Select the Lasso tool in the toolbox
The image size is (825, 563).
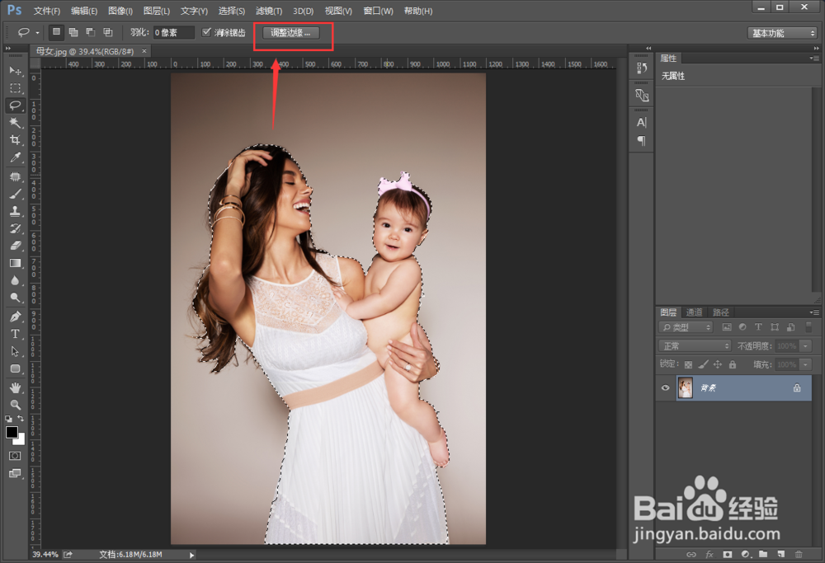click(x=15, y=106)
